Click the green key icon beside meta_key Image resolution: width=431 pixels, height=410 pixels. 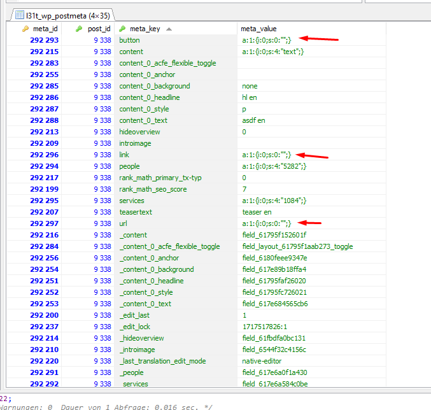[122, 29]
